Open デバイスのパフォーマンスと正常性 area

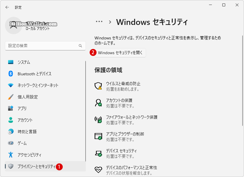(126, 170)
